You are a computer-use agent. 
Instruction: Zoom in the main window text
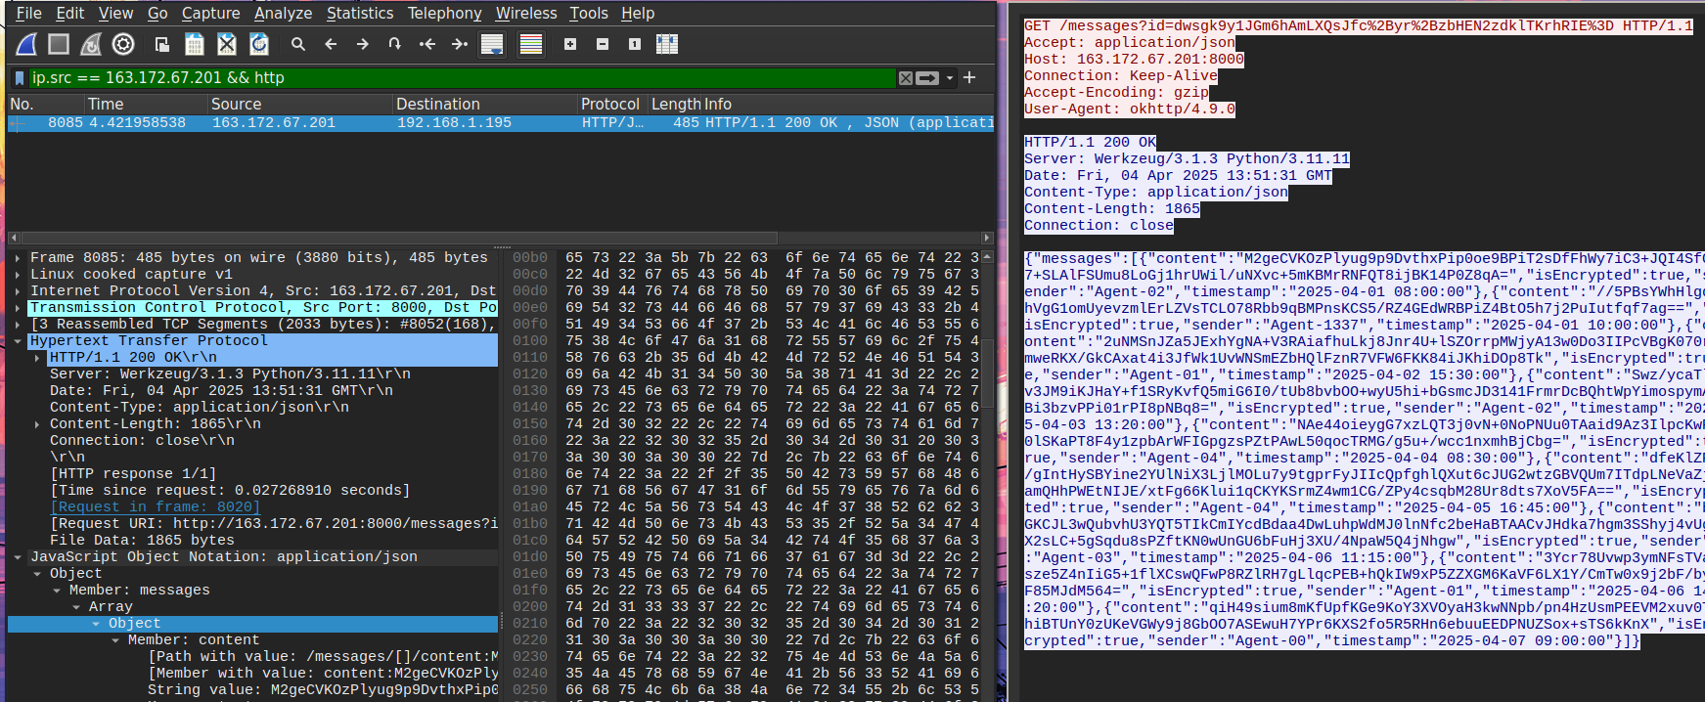570,44
